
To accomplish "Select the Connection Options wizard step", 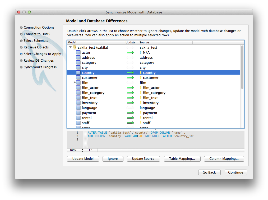I will pyautogui.click(x=39, y=28).
